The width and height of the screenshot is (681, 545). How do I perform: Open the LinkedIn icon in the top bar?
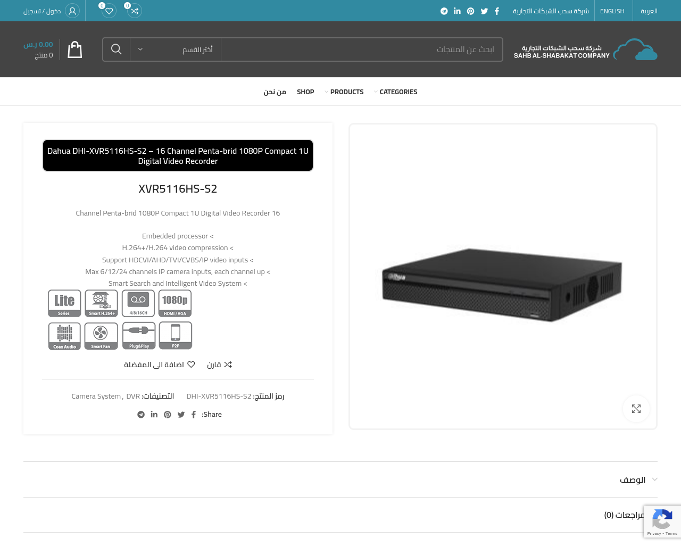(x=457, y=11)
